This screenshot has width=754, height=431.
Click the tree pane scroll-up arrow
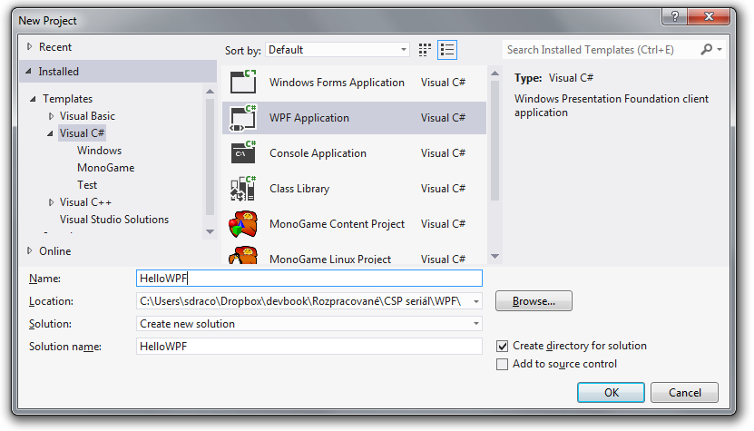pos(210,92)
